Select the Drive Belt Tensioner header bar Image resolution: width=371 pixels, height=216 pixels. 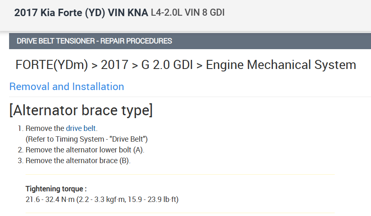coord(190,41)
